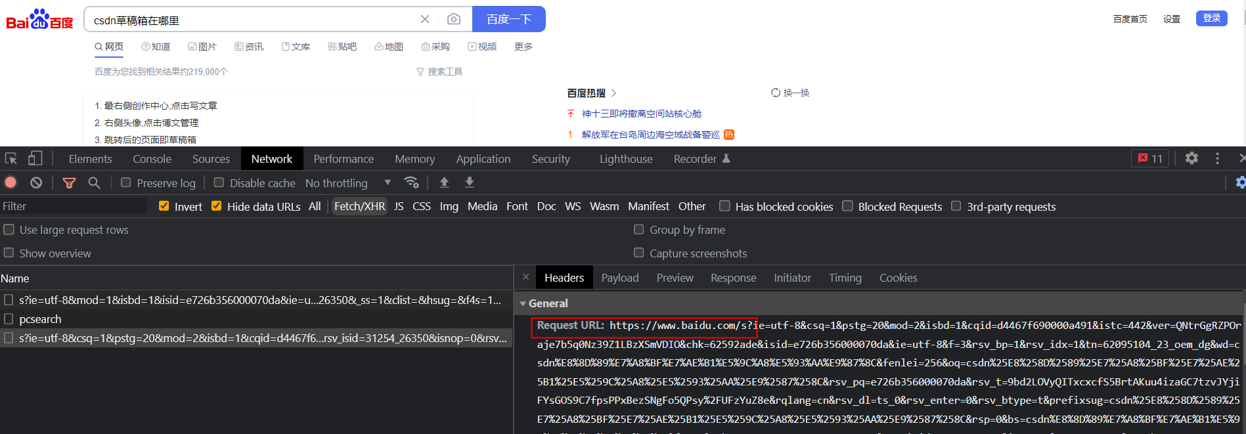Export HAR file download icon
This screenshot has height=434, width=1246.
470,183
